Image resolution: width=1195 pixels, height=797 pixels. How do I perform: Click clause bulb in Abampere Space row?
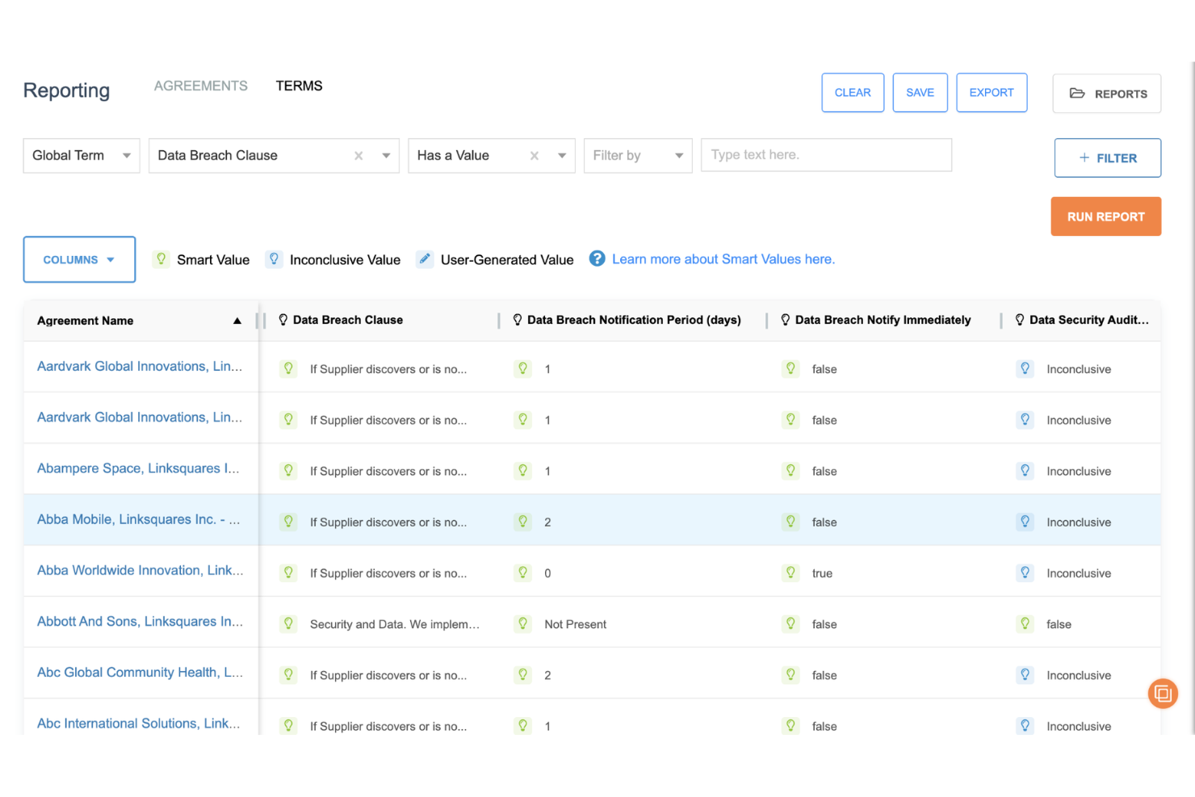tap(288, 471)
